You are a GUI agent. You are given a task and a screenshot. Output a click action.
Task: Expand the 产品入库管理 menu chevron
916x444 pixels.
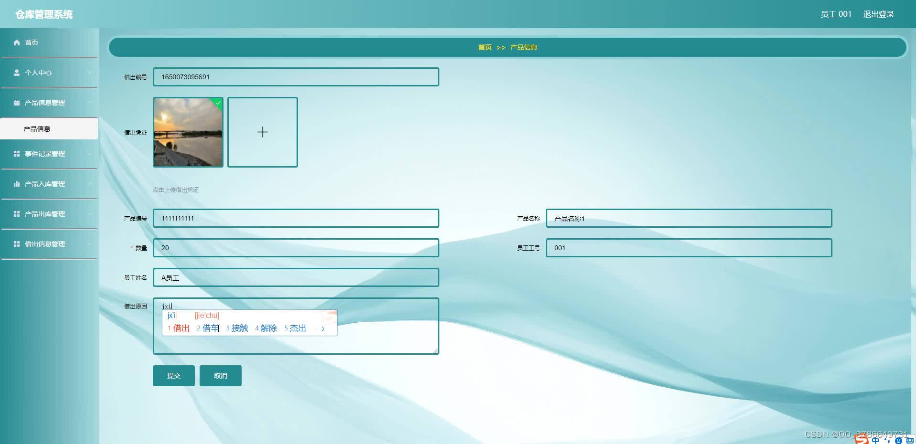89,184
